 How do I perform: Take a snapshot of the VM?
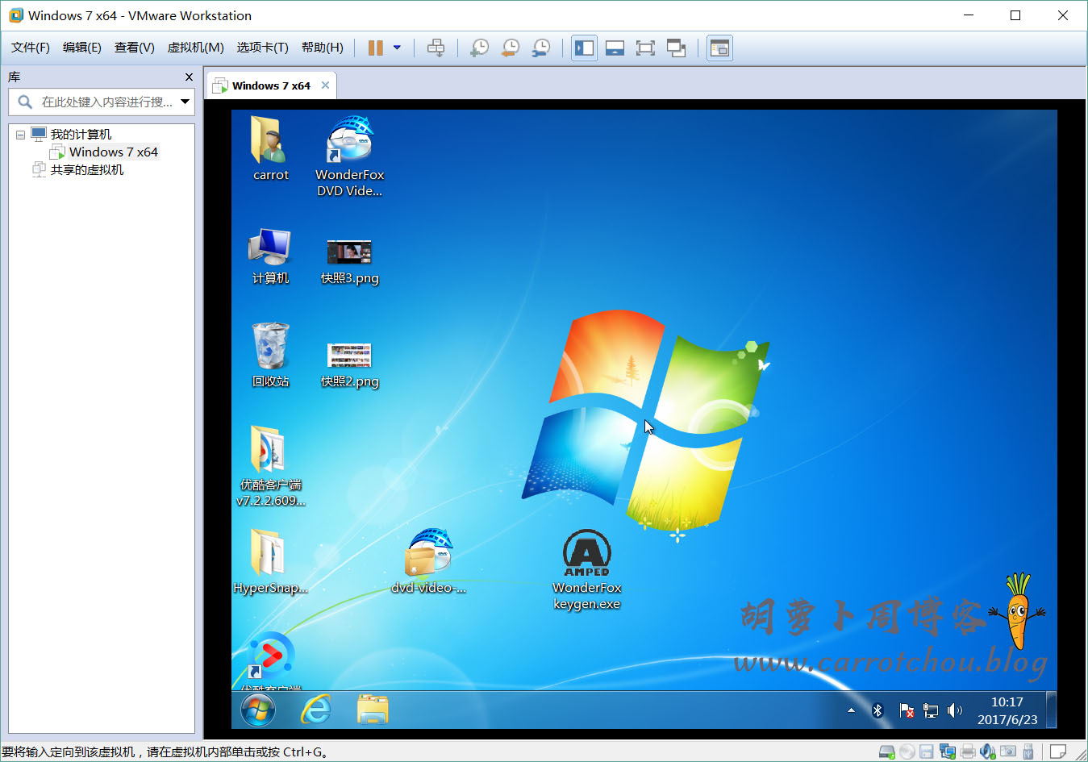[479, 48]
